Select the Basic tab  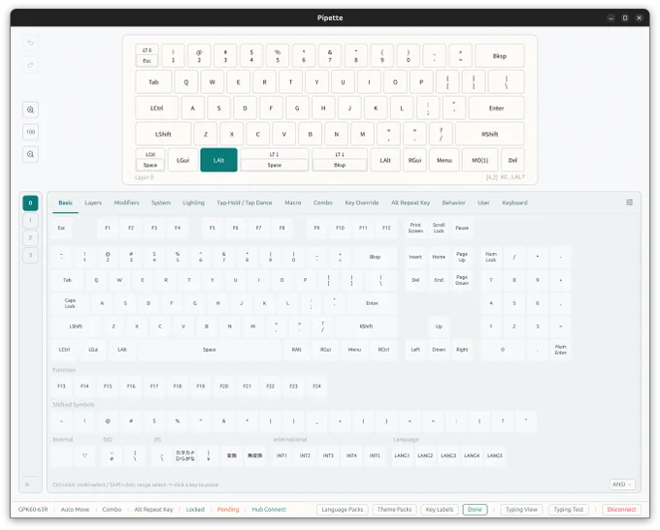coord(65,203)
